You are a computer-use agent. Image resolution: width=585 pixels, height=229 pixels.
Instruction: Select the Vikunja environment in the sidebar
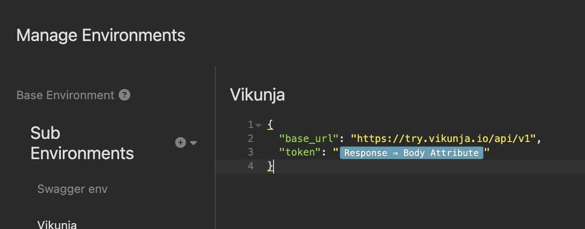pyautogui.click(x=57, y=224)
